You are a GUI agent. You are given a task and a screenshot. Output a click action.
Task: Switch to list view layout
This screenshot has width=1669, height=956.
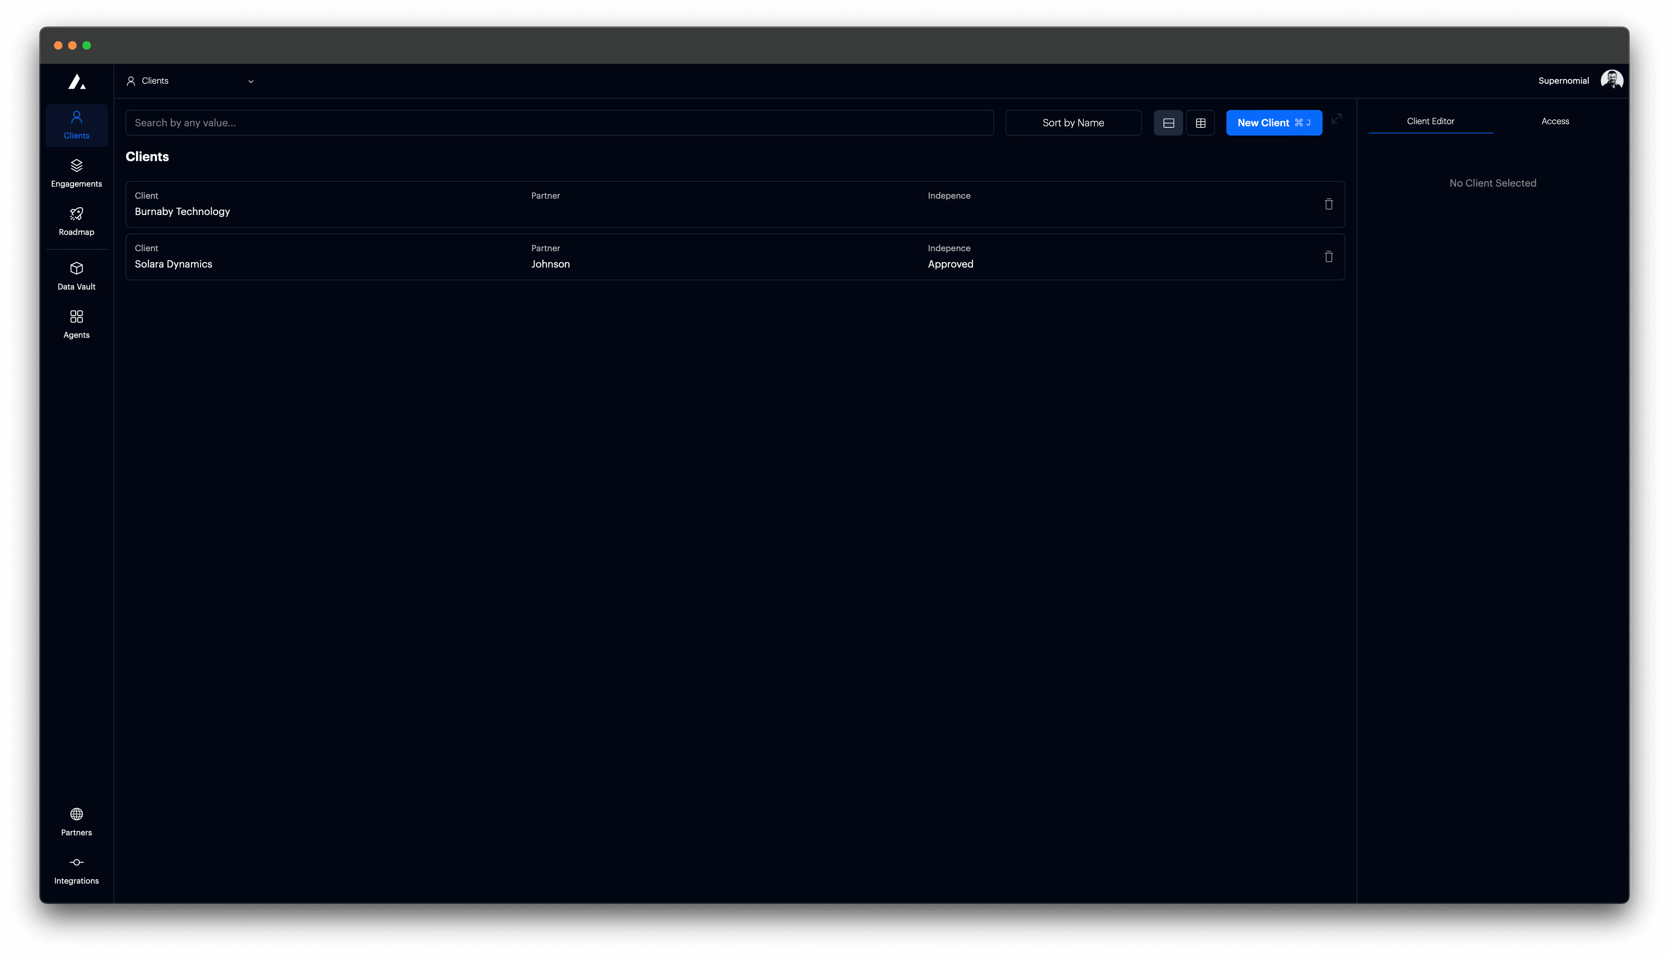pyautogui.click(x=1169, y=122)
